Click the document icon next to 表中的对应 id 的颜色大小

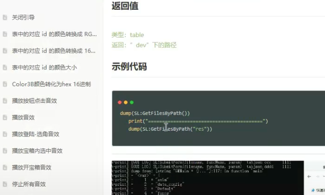click(4, 67)
